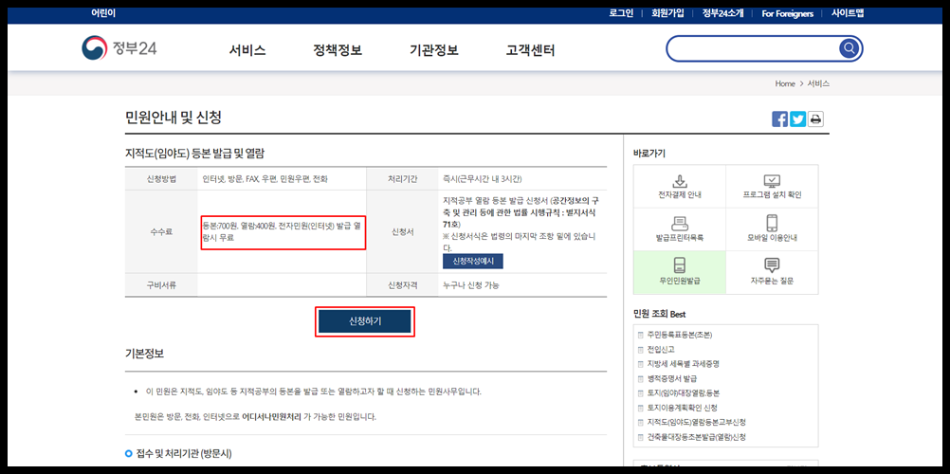Click in the search input field
The image size is (950, 474).
[753, 48]
